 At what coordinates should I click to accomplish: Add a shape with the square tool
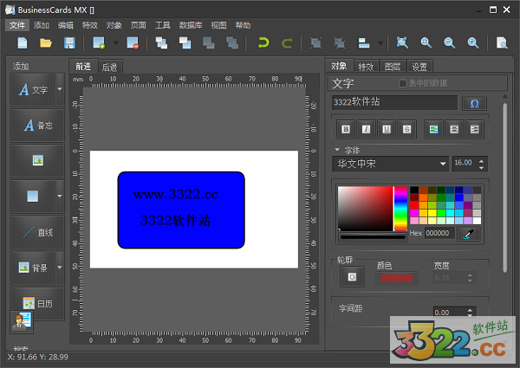[33, 196]
